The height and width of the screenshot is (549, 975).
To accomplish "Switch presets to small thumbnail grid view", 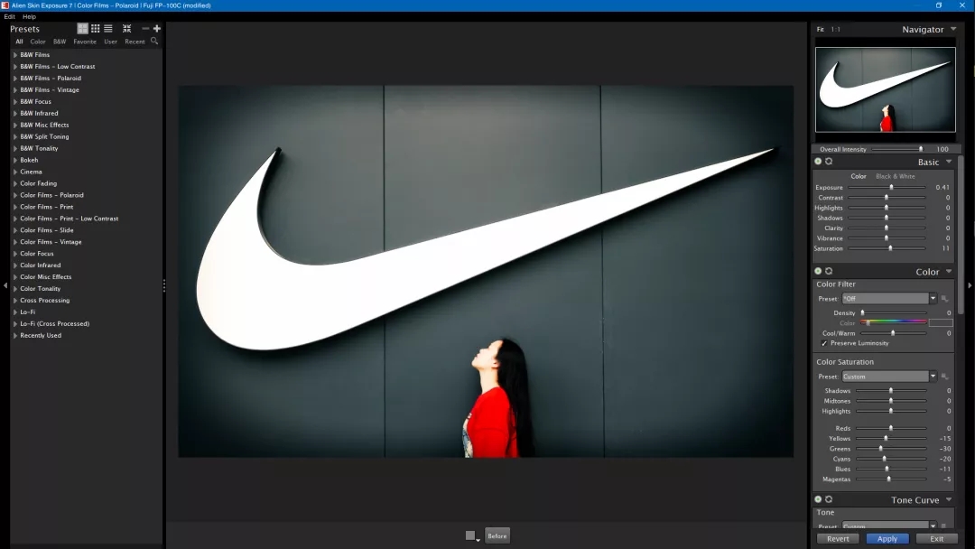I will tap(95, 29).
